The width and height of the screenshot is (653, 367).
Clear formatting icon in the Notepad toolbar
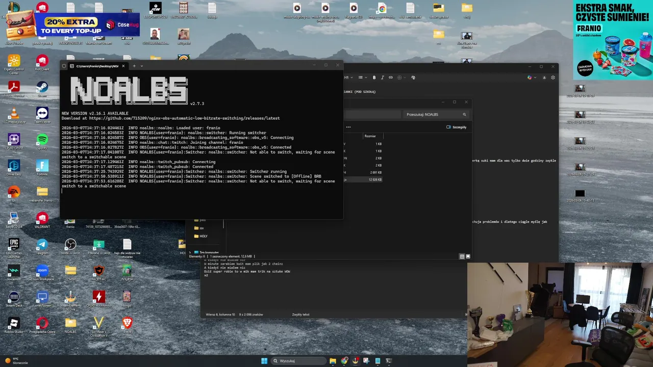pyautogui.click(x=413, y=77)
